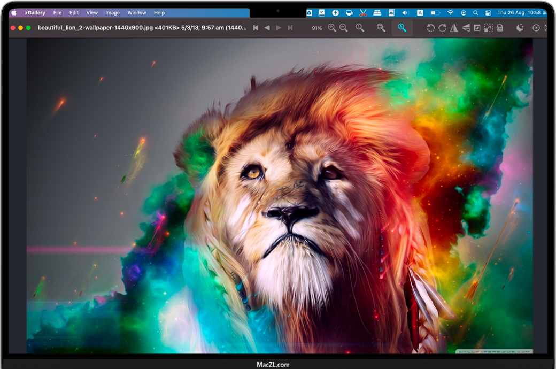
Task: Open macOS Control Center in menu bar
Action: pos(488,12)
